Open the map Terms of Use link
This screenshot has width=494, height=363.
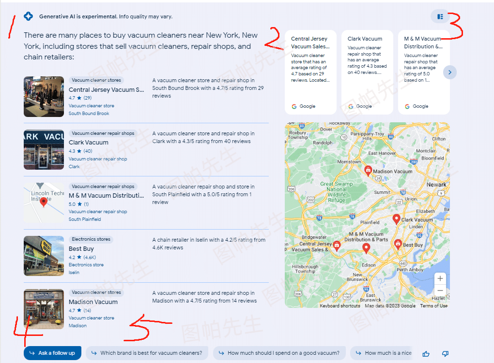(433, 306)
